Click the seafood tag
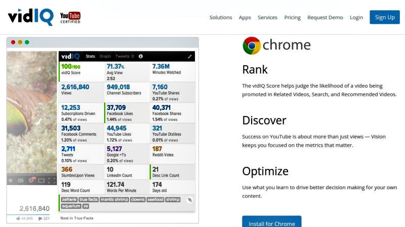 155,200
